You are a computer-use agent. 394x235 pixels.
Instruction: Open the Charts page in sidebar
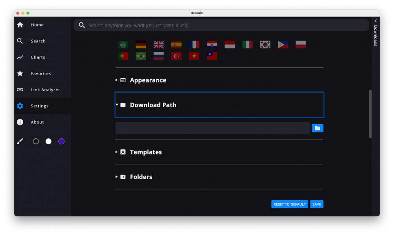click(x=38, y=57)
